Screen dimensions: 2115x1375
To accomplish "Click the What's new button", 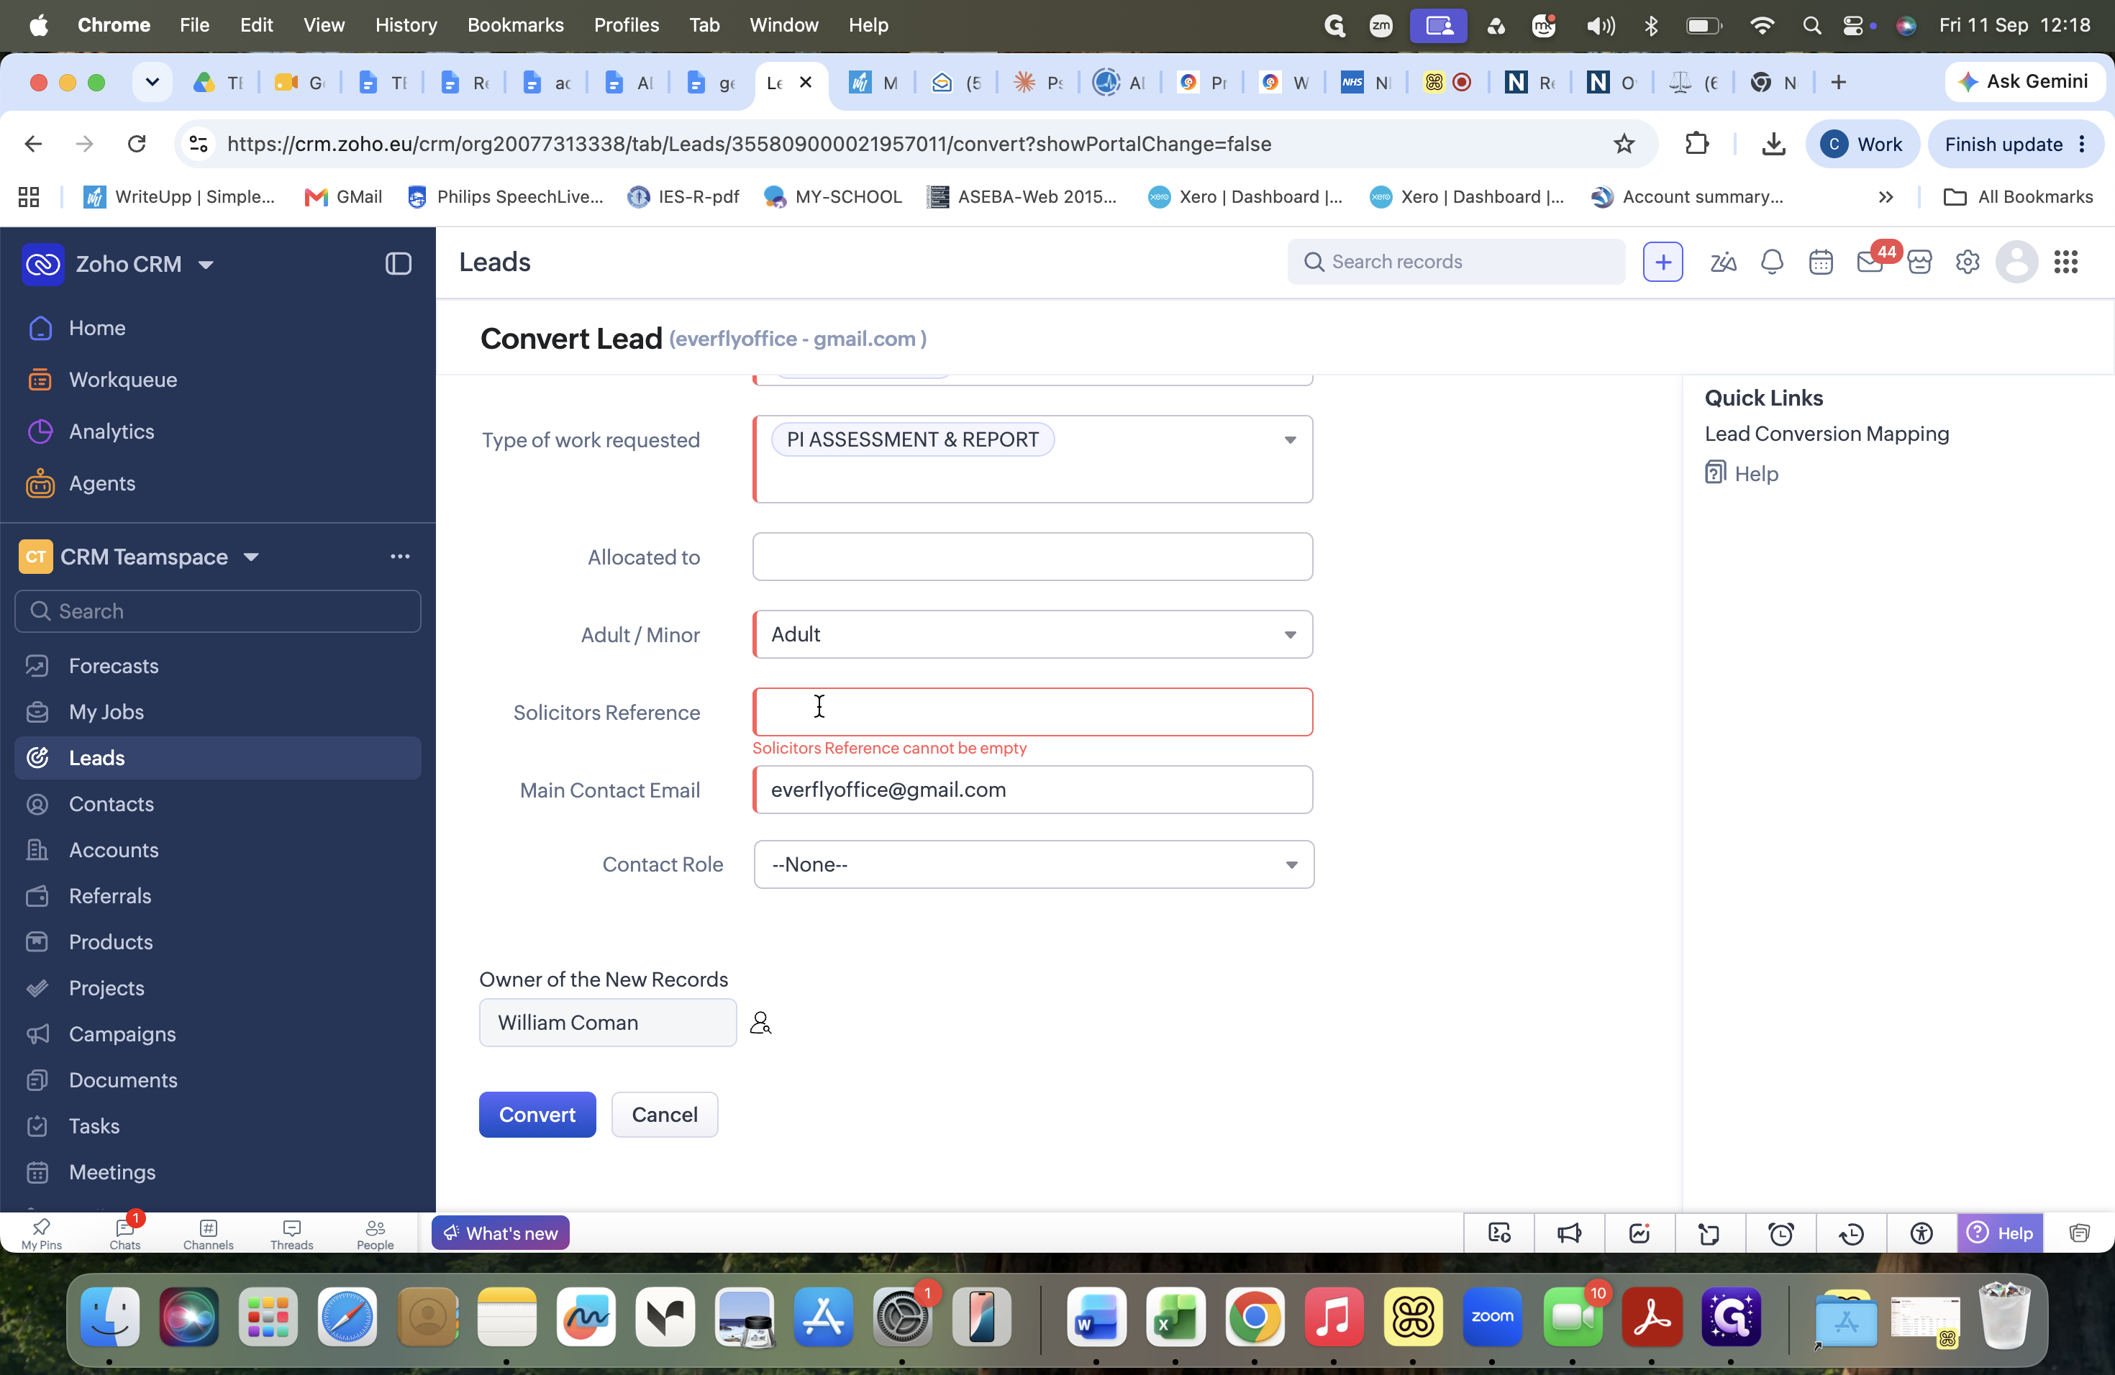I will (x=500, y=1233).
